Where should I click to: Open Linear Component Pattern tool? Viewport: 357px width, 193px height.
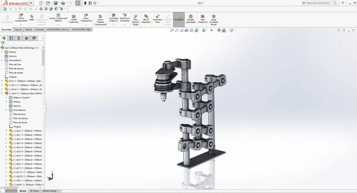(x=58, y=18)
